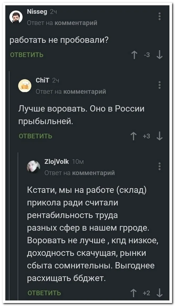Open the three-dot menu on Nisseg's comment
This screenshot has height=306, width=175.
pos(159,16)
